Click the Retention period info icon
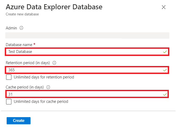 click(54, 63)
